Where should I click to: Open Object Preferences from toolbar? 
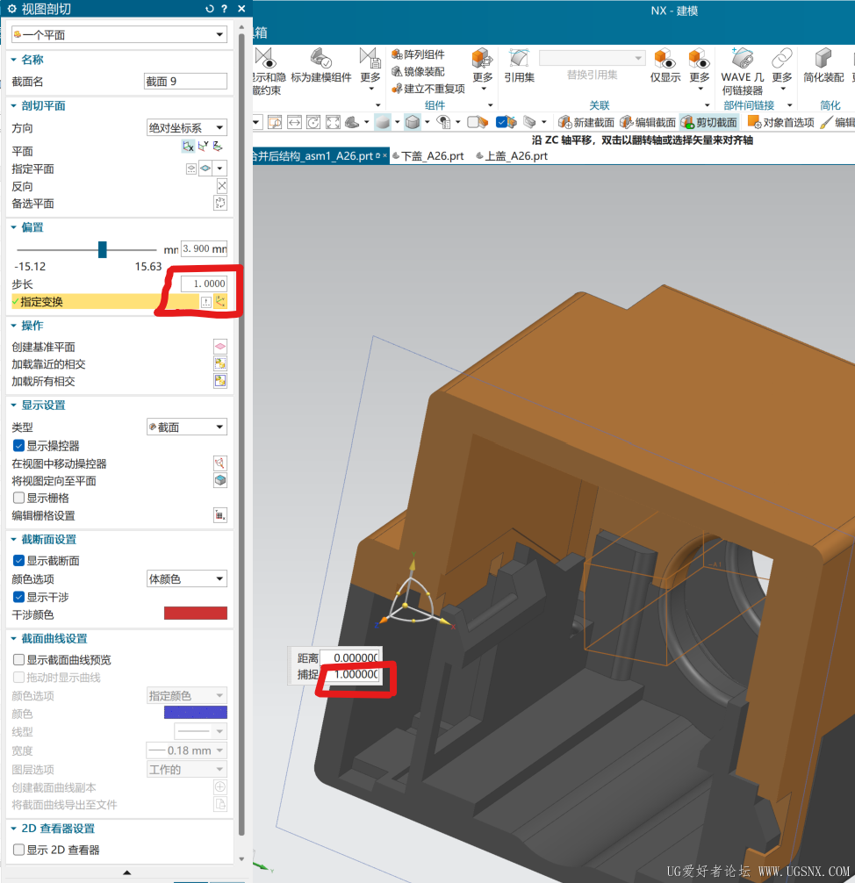tap(780, 122)
